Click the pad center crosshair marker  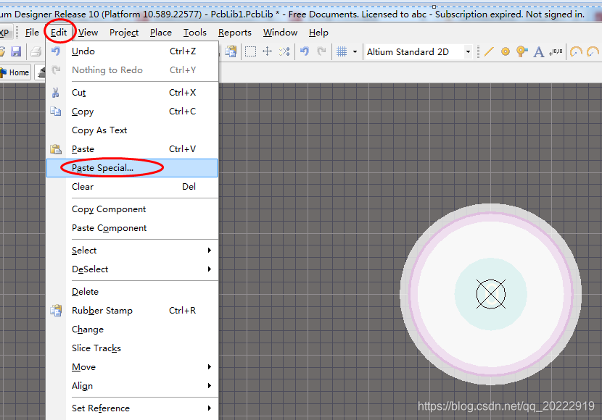point(491,294)
